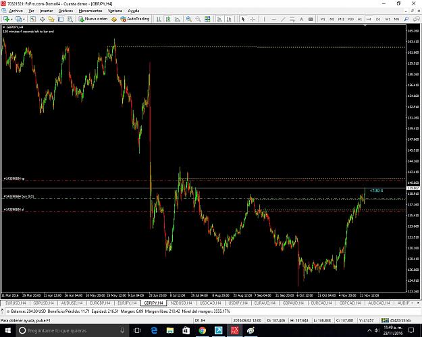422x337 pixels.
Task: Select the equidistant channel tool
Action: pyautogui.click(x=292, y=19)
